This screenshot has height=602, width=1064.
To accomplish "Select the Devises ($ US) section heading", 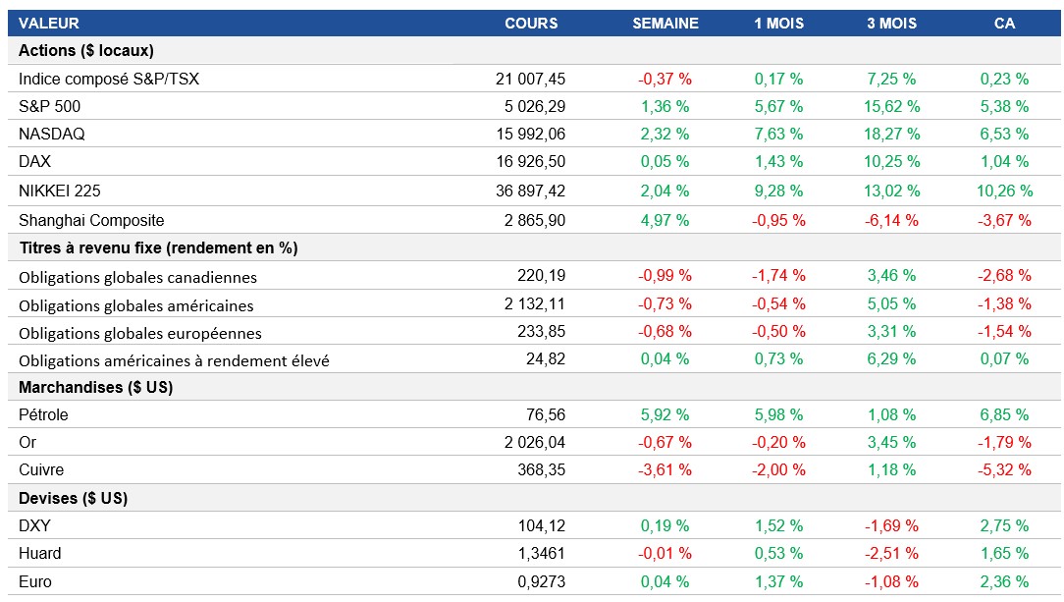I will (x=74, y=498).
